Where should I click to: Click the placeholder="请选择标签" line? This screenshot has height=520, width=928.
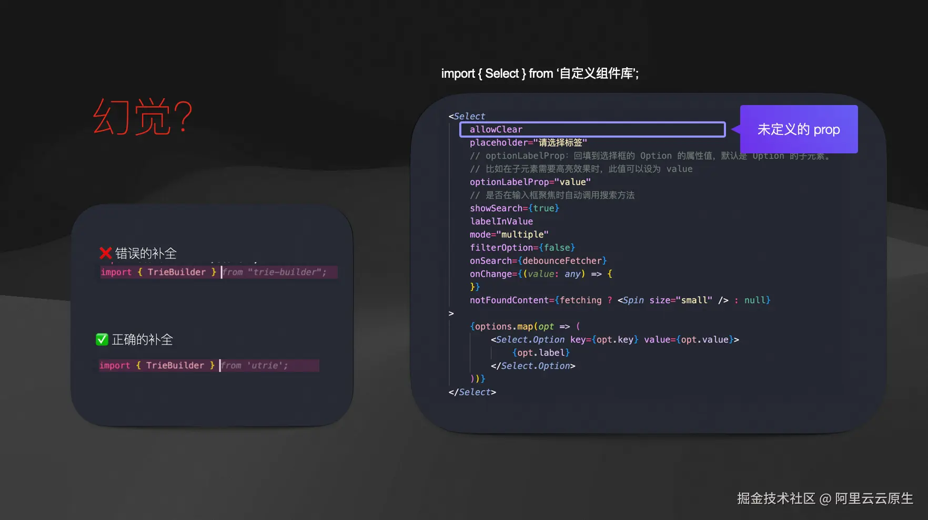[528, 142]
